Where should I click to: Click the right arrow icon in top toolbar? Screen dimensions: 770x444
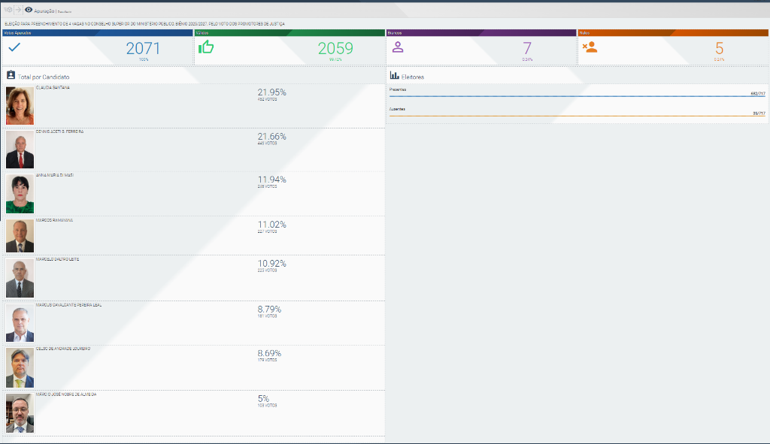[18, 10]
